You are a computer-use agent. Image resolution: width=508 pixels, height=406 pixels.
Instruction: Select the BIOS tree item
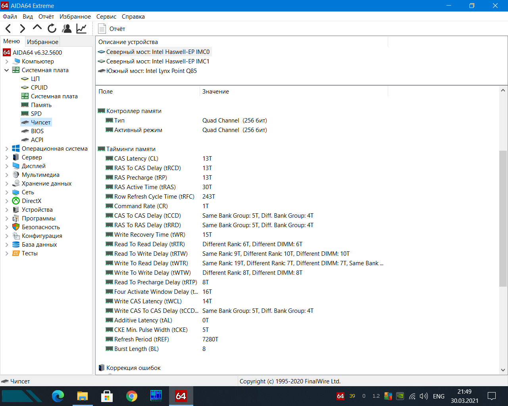point(37,131)
